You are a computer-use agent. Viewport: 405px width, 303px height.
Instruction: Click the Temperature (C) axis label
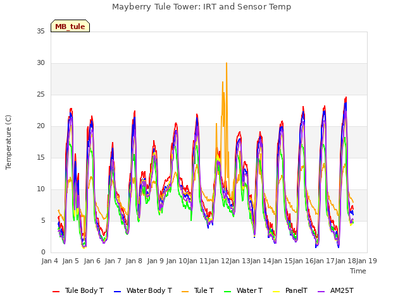click(x=8, y=142)
